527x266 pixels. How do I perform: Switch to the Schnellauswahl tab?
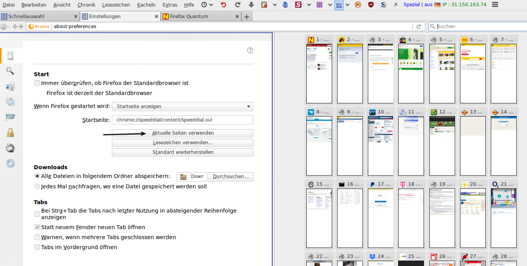point(40,16)
